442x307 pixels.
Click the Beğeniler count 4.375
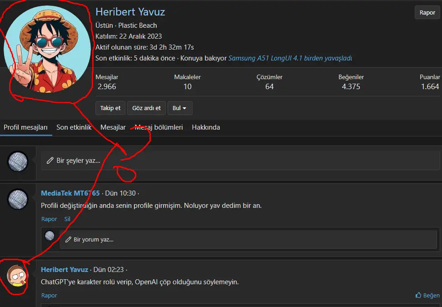(351, 86)
